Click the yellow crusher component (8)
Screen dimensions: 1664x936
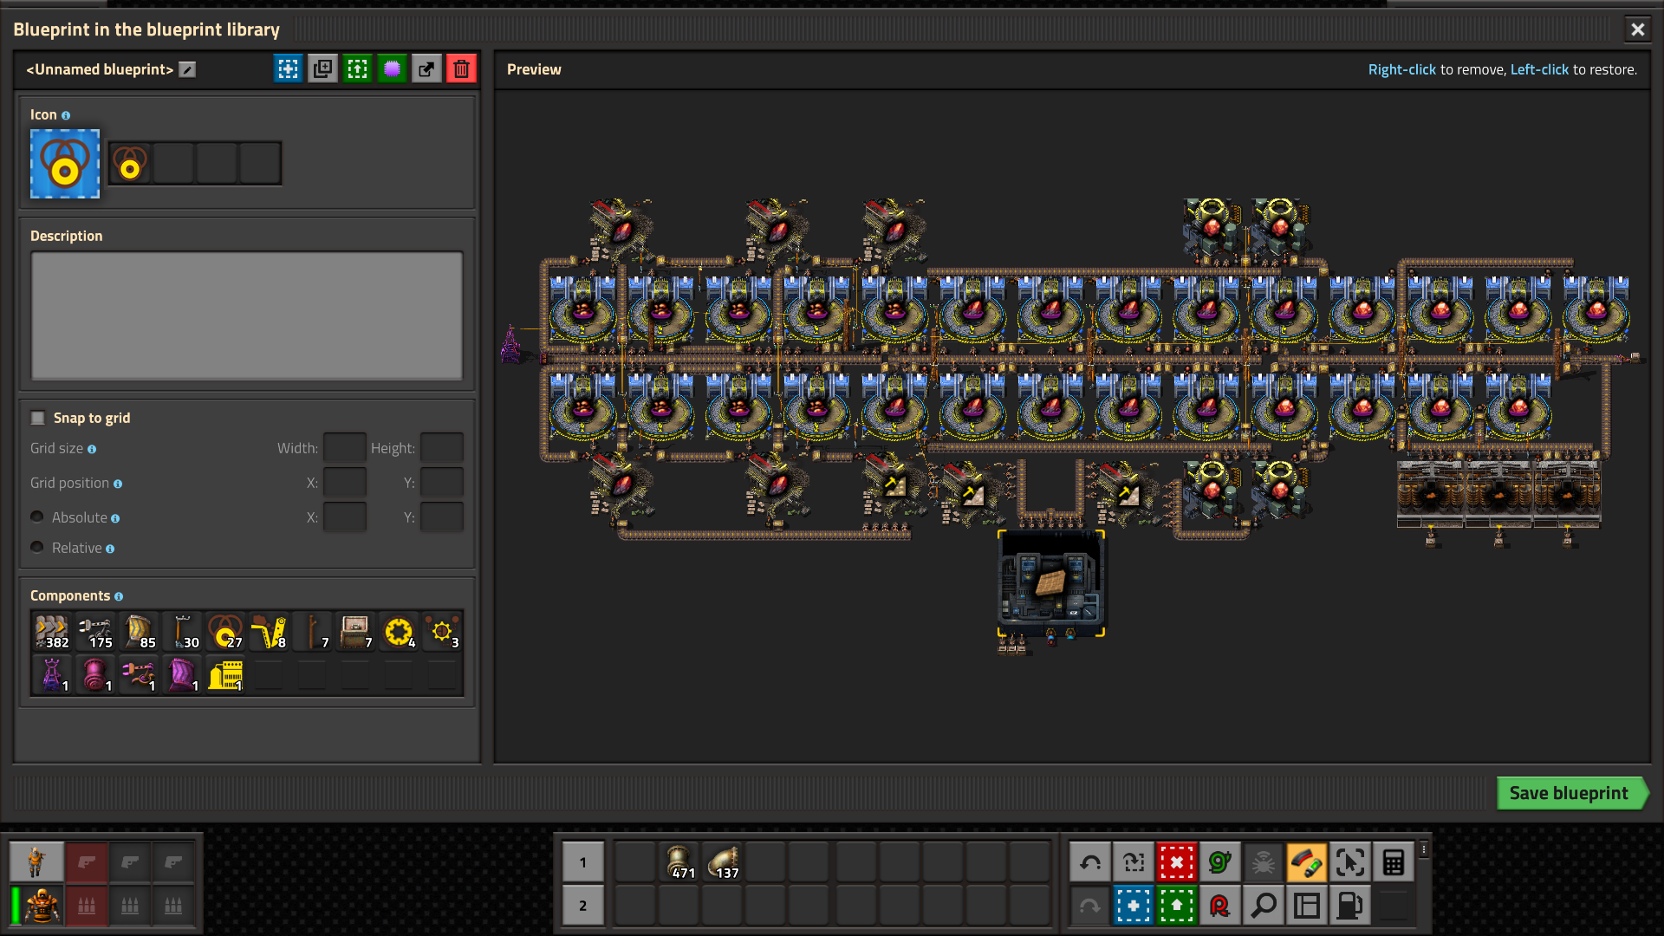[269, 632]
